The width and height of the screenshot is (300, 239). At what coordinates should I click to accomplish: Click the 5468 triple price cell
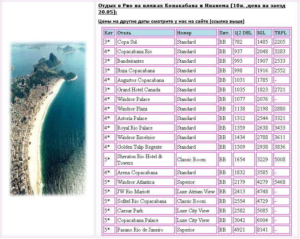click(x=282, y=182)
